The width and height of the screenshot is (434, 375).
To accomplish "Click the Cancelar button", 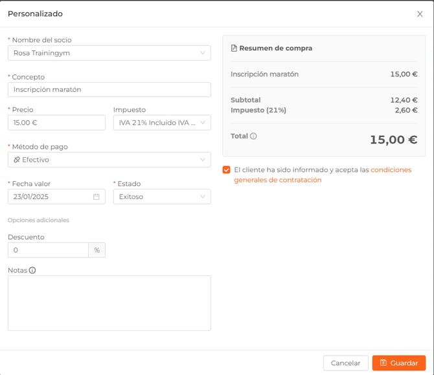I will coord(345,363).
